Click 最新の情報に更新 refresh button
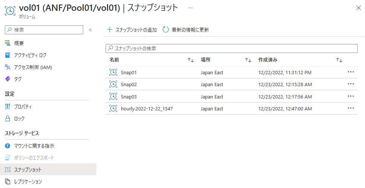Image resolution: width=365 pixels, height=188 pixels. point(186,30)
